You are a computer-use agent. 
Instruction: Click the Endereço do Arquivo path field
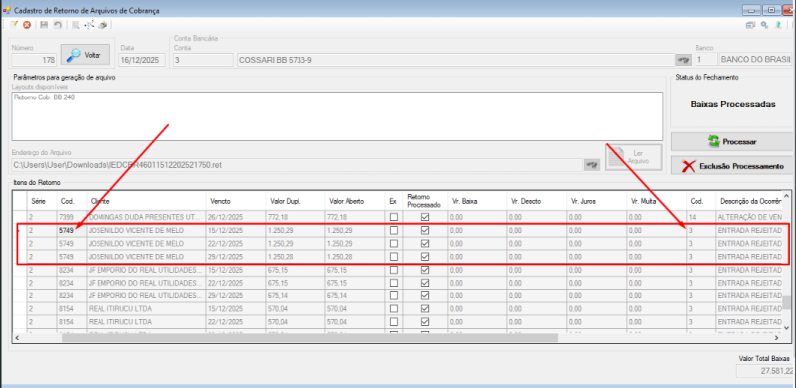click(298, 165)
